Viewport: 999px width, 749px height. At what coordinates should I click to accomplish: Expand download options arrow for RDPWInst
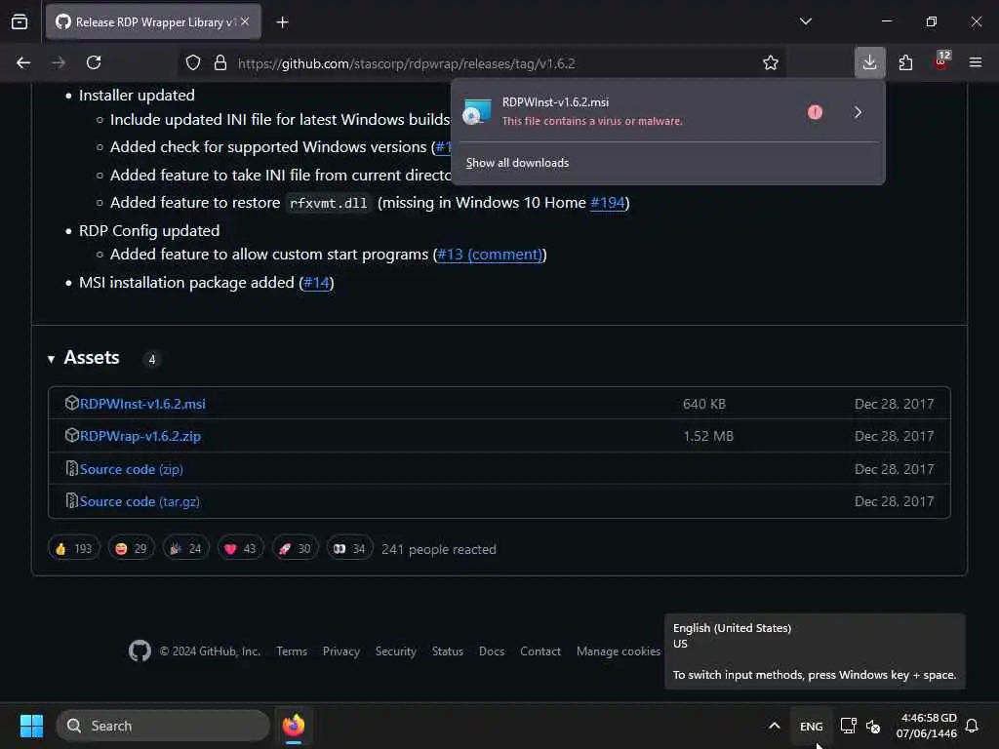[858, 113]
